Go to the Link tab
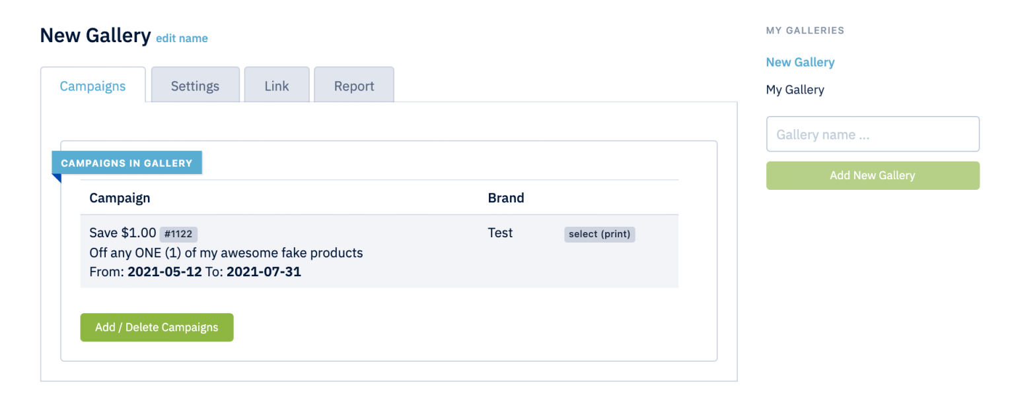The image size is (1012, 406). click(x=276, y=86)
